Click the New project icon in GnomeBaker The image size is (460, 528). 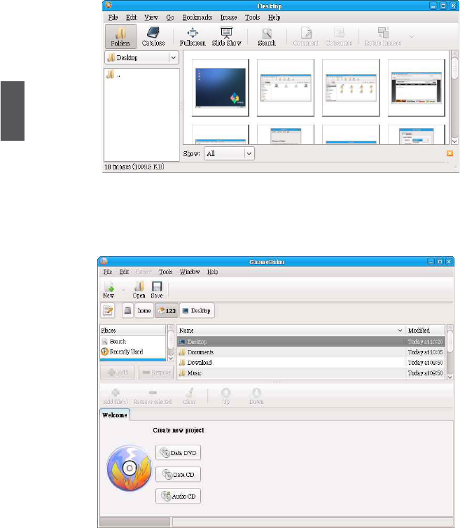(109, 290)
